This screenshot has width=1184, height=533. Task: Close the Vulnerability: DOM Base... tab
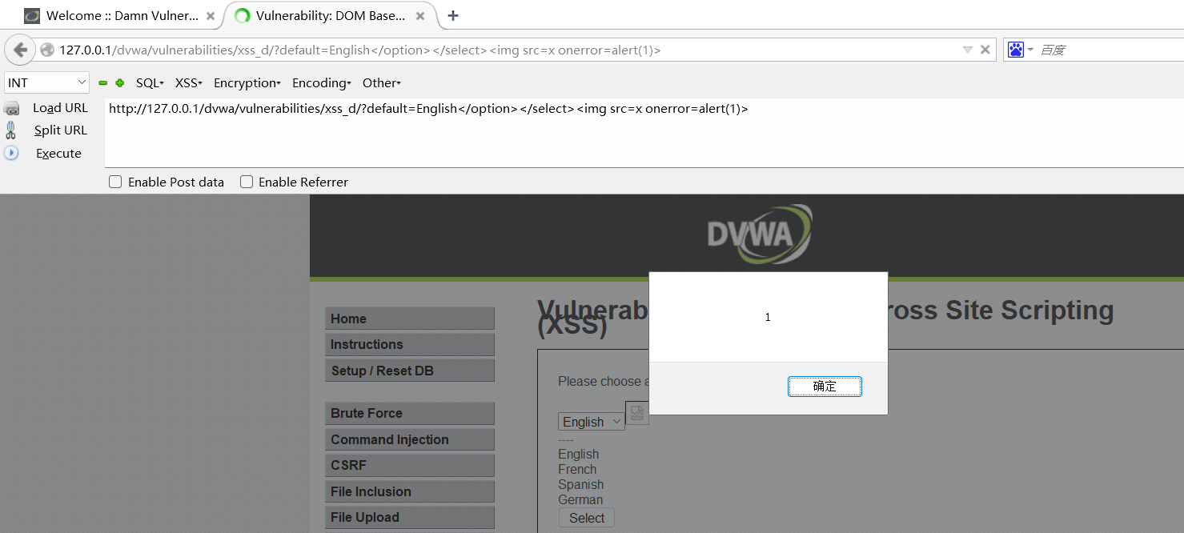point(420,16)
